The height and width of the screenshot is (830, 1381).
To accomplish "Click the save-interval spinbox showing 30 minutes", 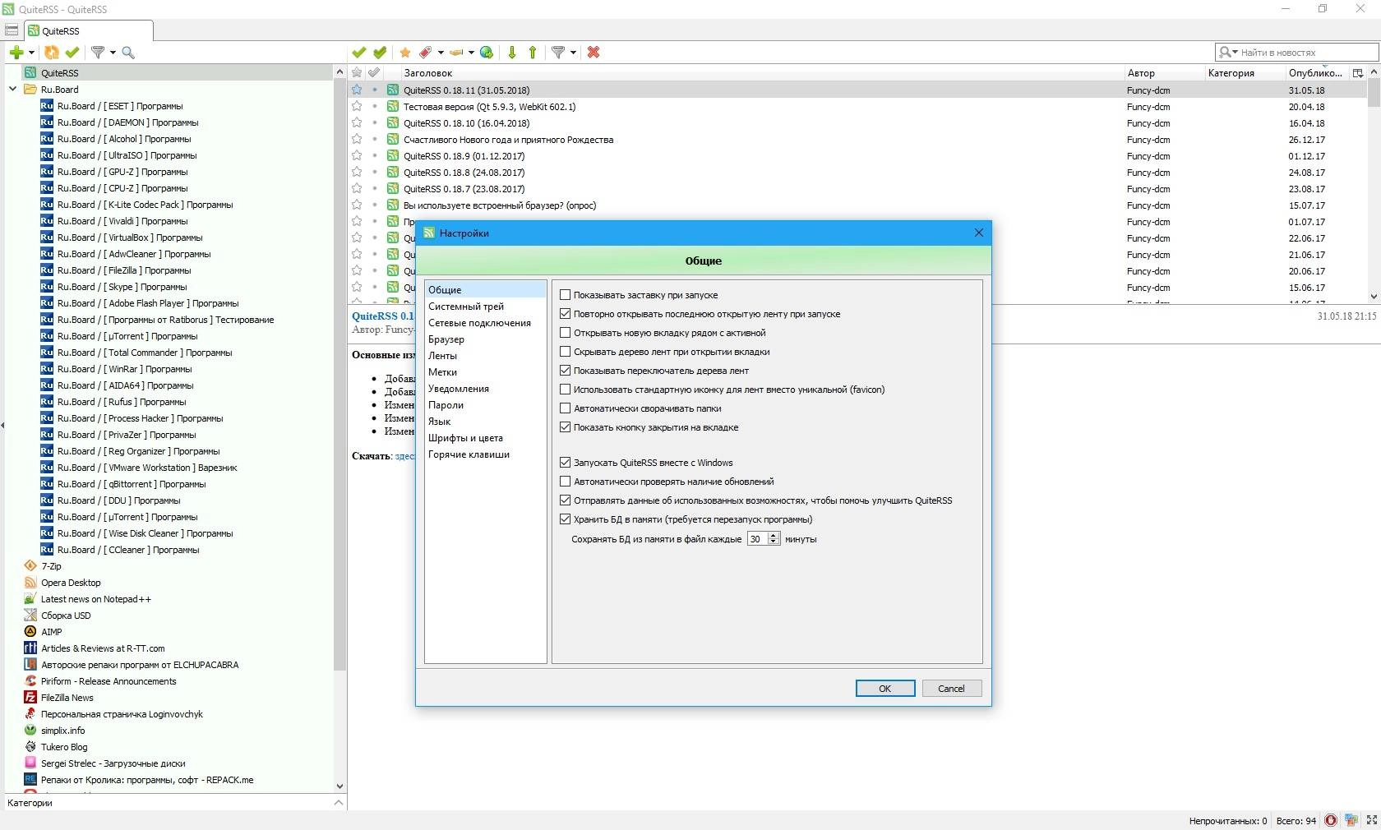I will click(763, 539).
